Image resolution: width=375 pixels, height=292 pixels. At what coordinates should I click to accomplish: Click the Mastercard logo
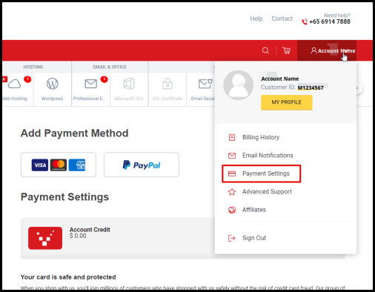coord(59,165)
